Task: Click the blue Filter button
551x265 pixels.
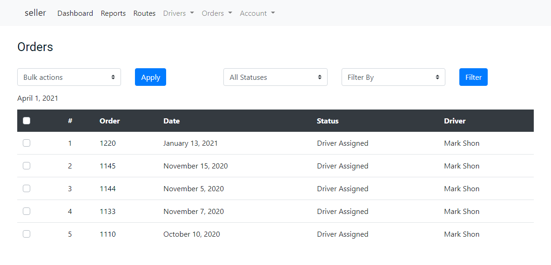Action: (x=473, y=78)
